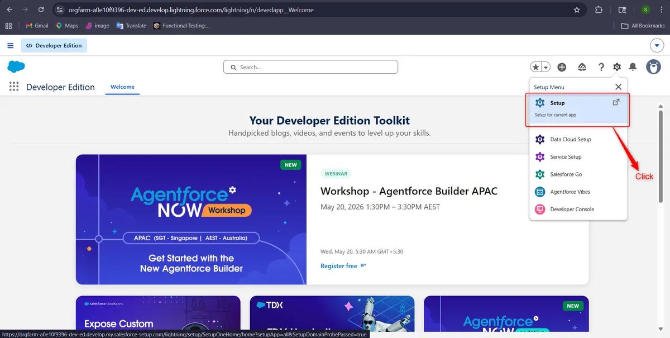
Task: Click the WEBINAR label tag
Action: pyautogui.click(x=336, y=174)
